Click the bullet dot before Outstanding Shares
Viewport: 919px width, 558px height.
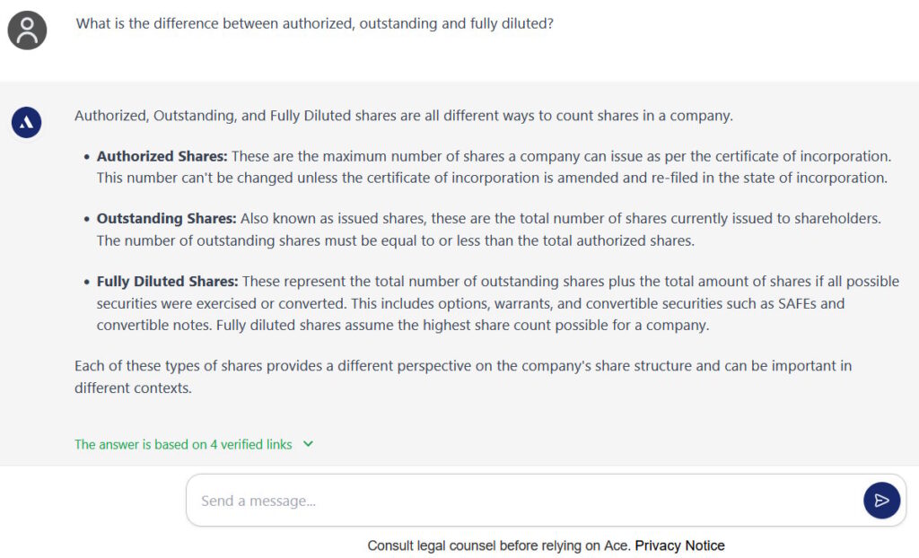(x=87, y=219)
